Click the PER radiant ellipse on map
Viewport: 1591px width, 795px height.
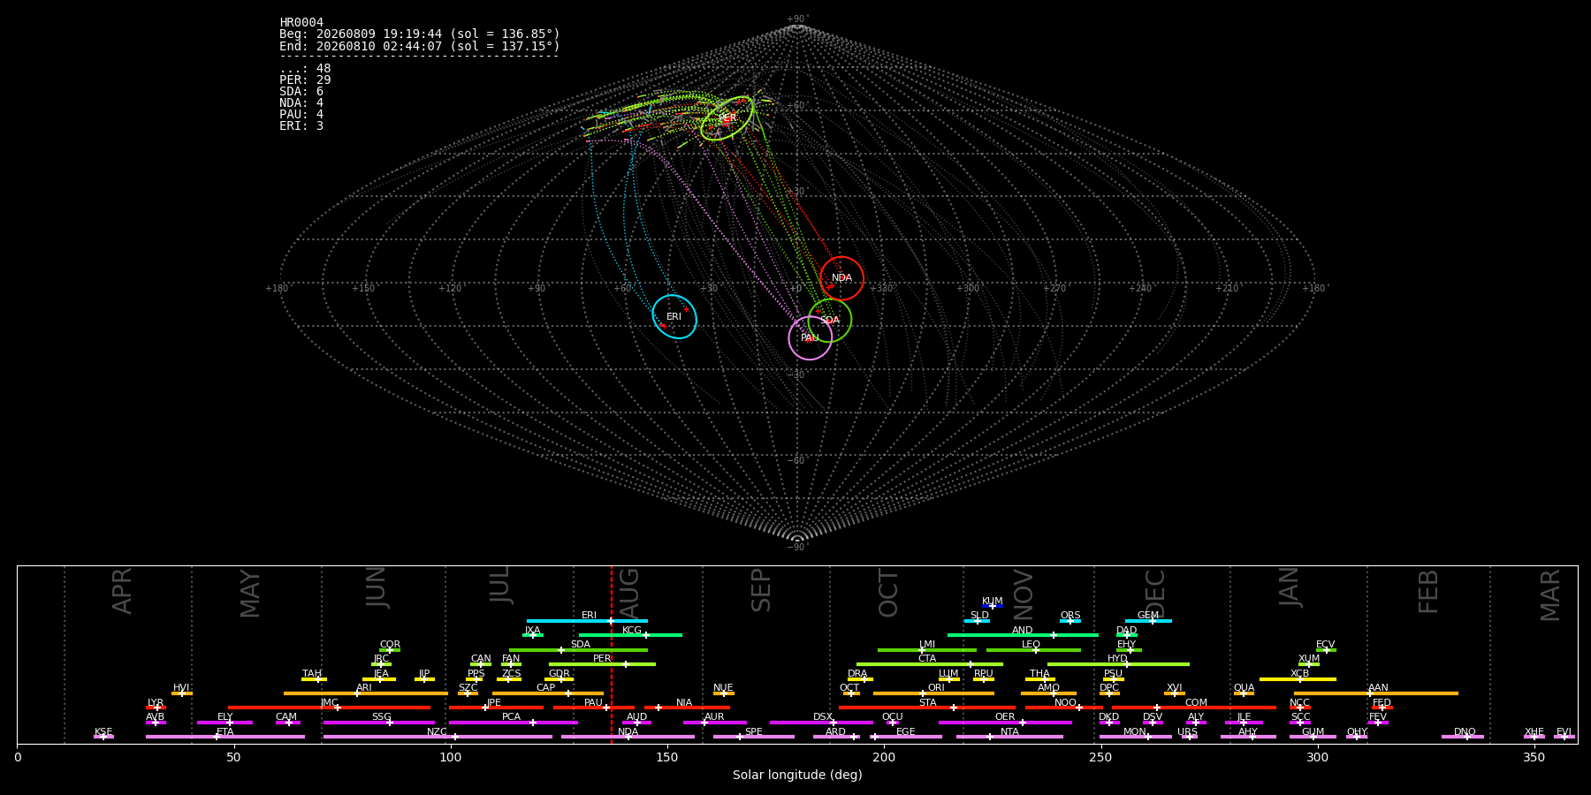pos(727,118)
